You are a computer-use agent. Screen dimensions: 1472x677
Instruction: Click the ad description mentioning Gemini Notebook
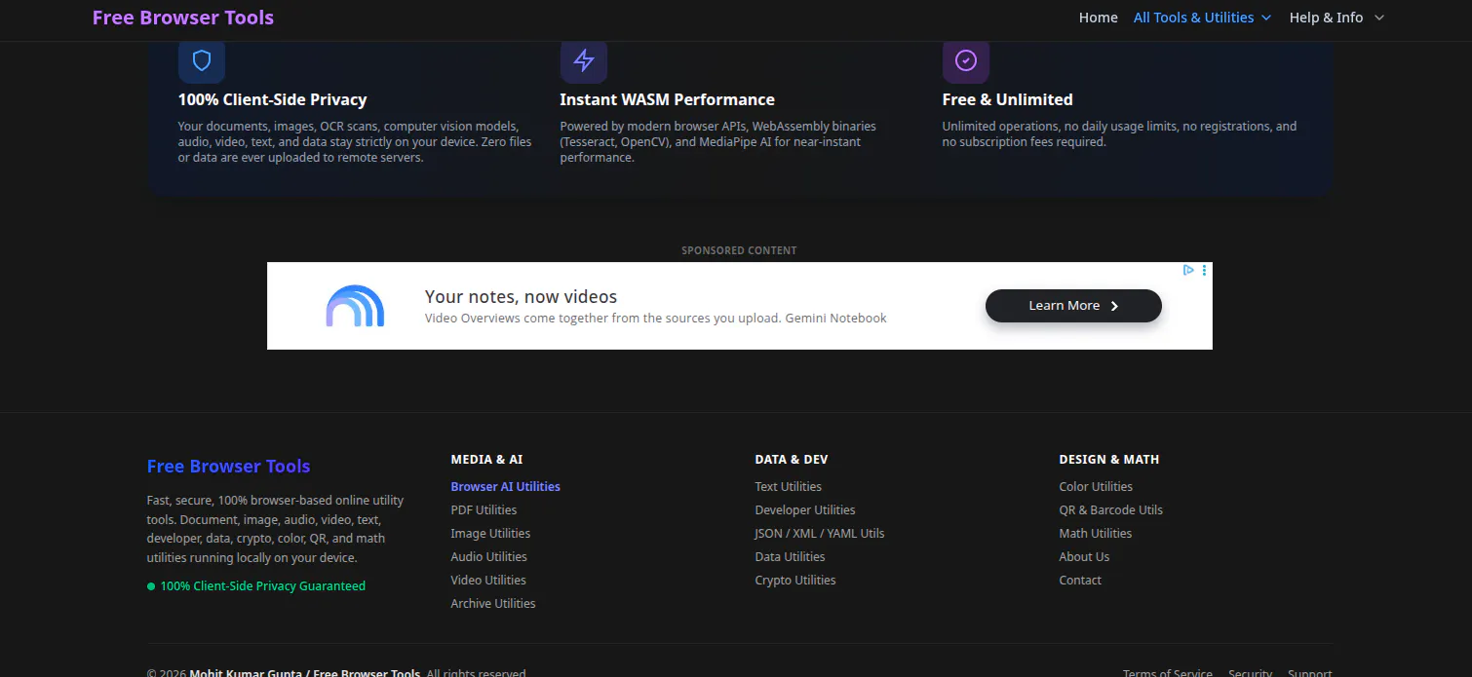pyautogui.click(x=656, y=319)
